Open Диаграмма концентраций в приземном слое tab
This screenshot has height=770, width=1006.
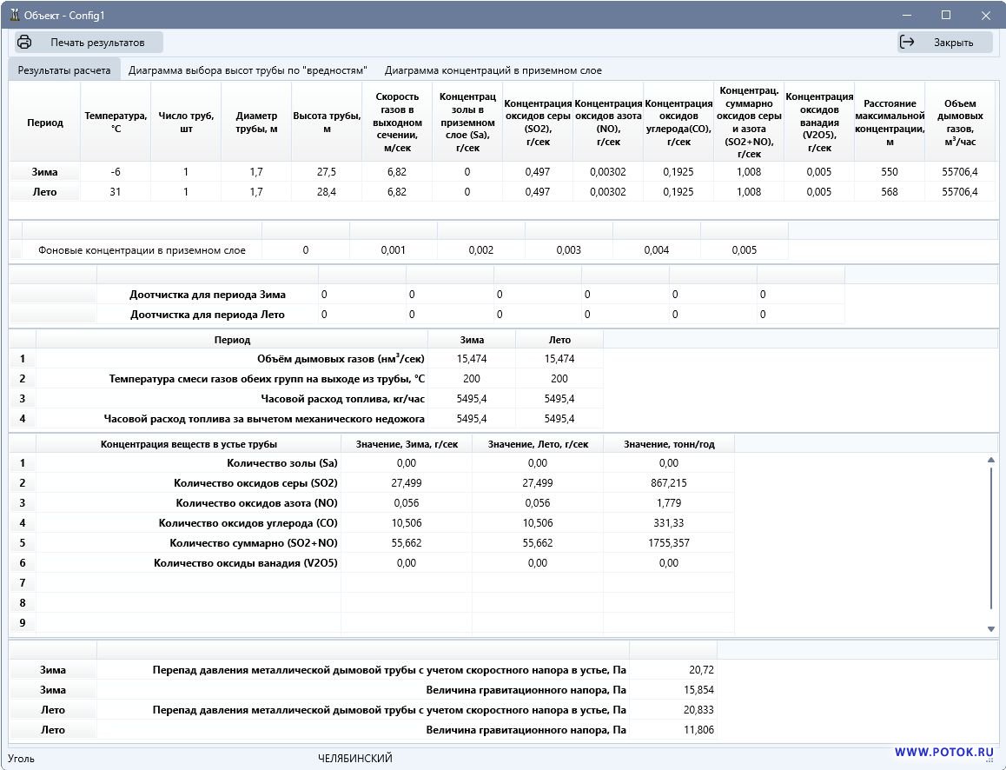pyautogui.click(x=493, y=70)
